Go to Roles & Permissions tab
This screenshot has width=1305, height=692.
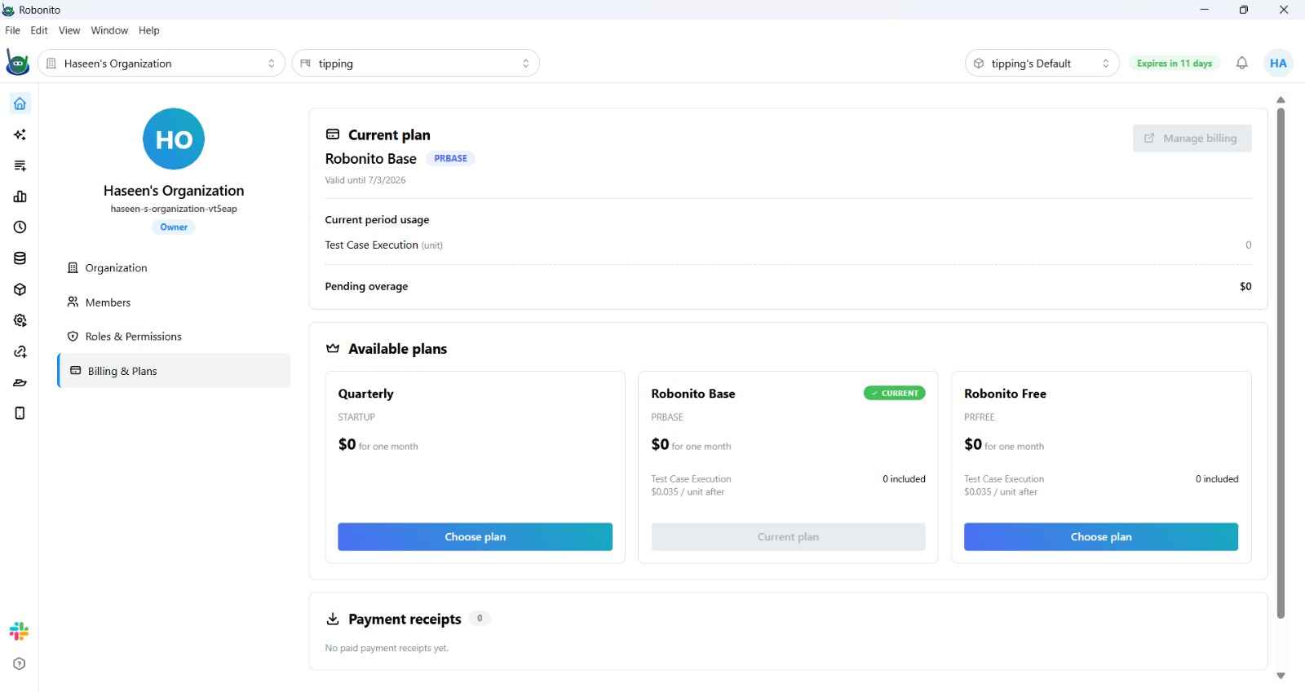[x=174, y=336]
